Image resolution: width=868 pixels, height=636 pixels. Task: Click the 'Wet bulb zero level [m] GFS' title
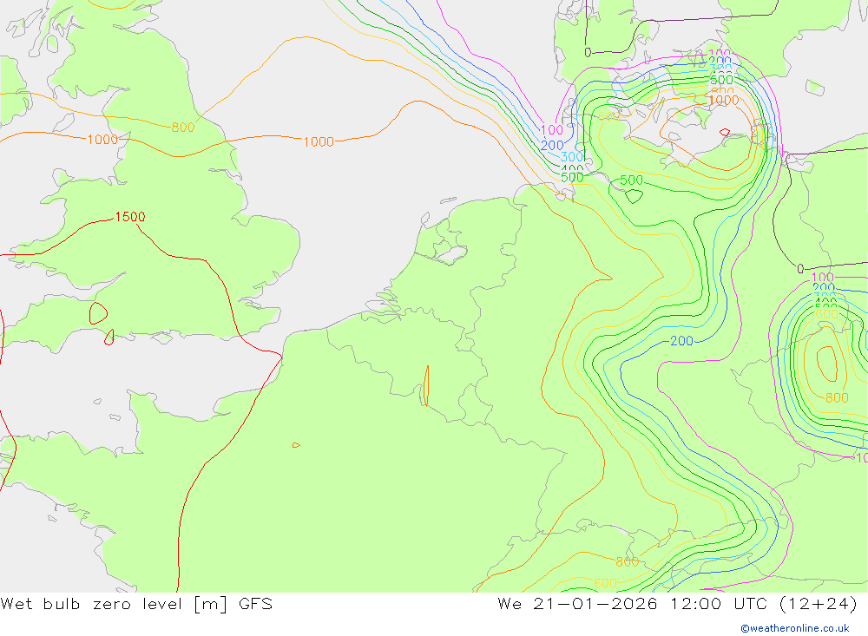pyautogui.click(x=136, y=603)
